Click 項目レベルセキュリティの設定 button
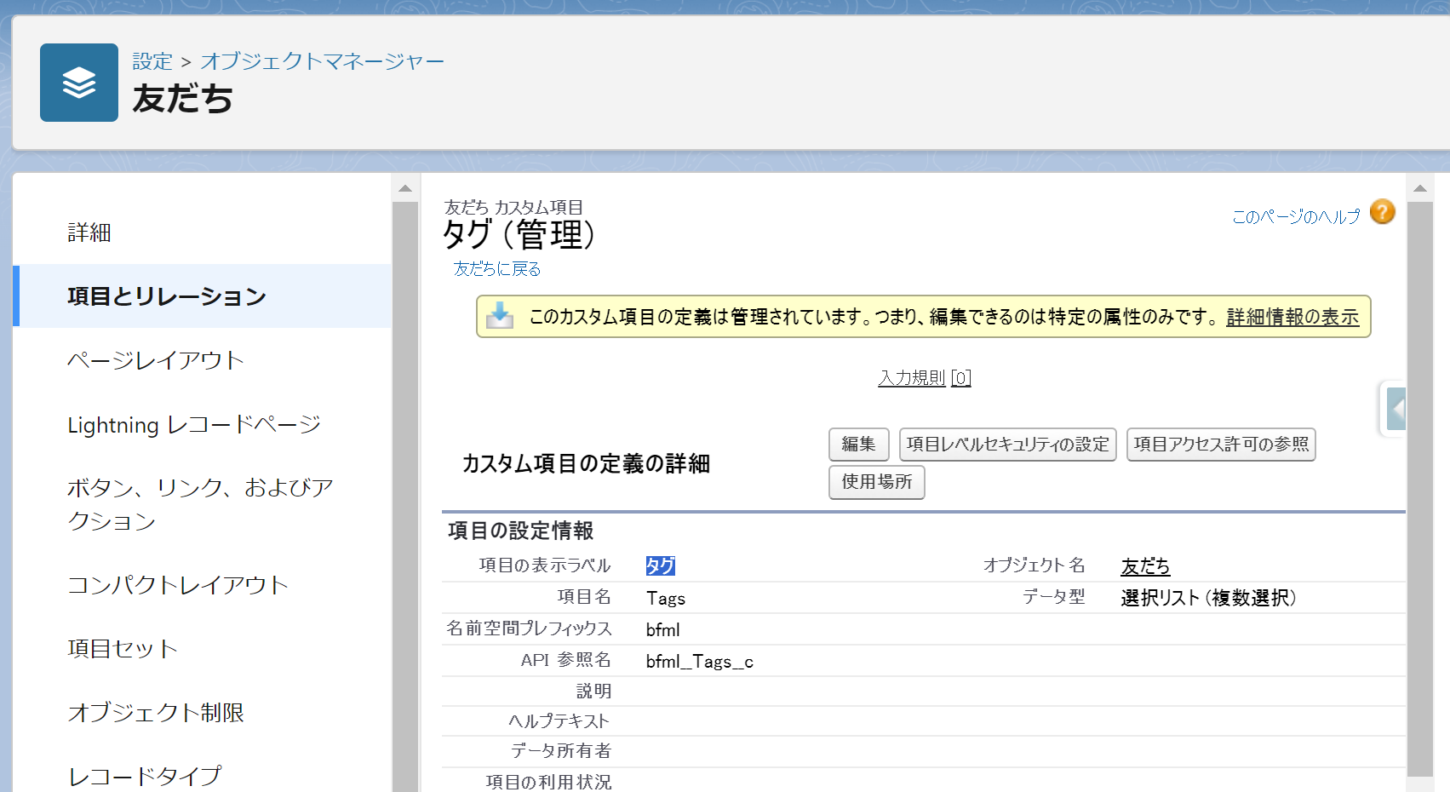The image size is (1450, 792). click(1007, 445)
